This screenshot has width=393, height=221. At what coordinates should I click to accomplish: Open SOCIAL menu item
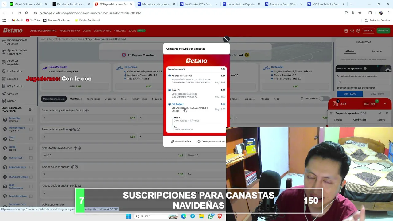tap(132, 31)
